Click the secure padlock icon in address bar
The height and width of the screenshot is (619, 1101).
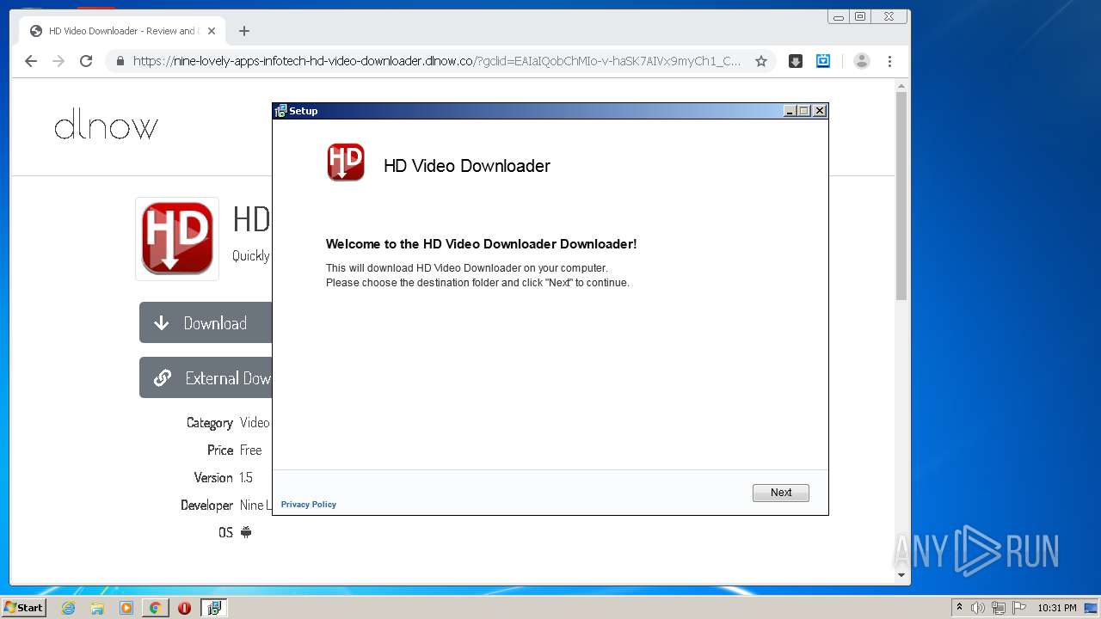pos(120,61)
